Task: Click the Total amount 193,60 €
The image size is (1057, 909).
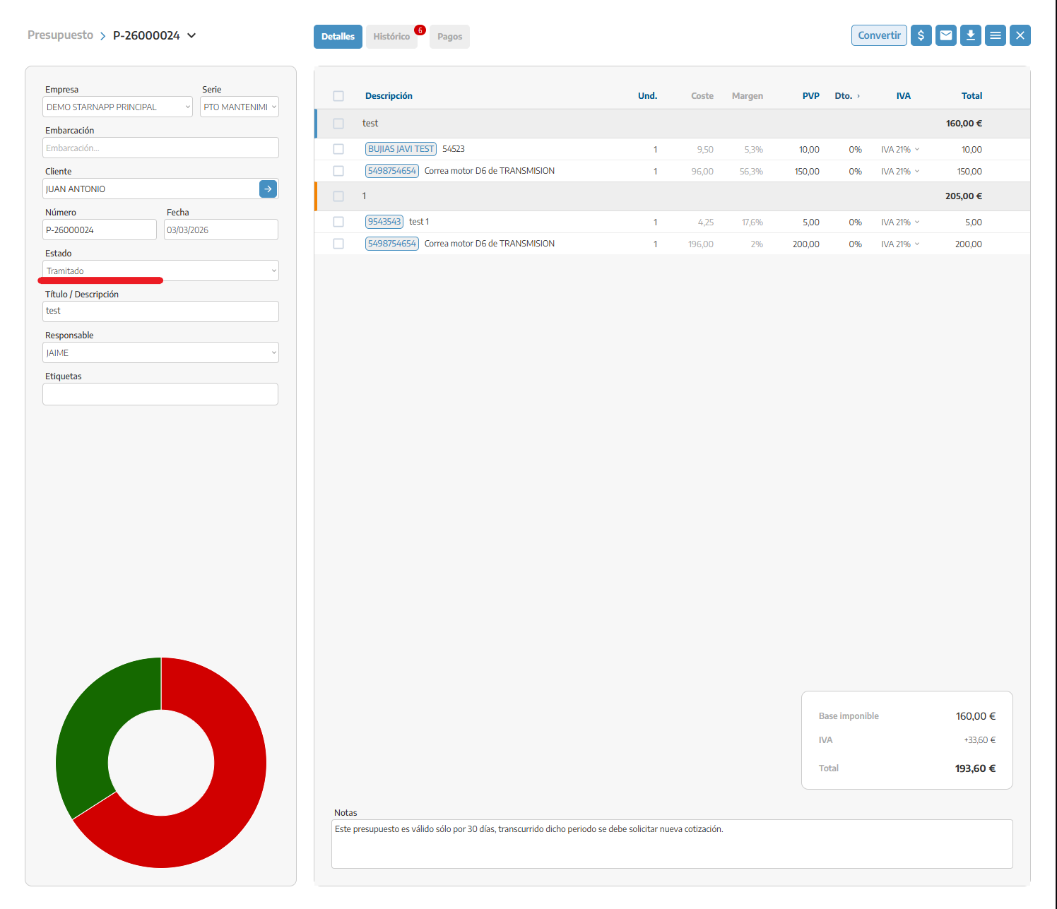Action: tap(975, 768)
